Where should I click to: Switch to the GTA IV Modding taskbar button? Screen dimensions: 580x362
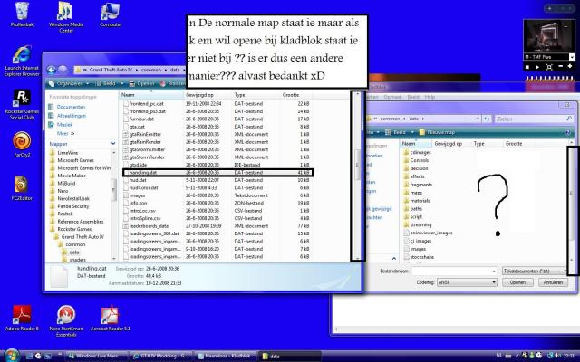click(162, 356)
